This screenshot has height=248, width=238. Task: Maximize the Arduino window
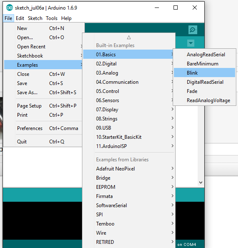point(176,8)
